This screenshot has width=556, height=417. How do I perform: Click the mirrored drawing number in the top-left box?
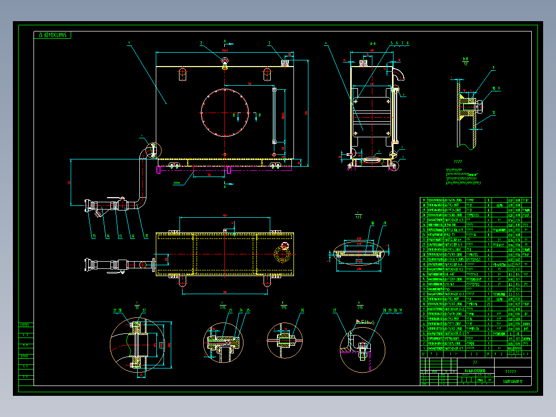(53, 35)
